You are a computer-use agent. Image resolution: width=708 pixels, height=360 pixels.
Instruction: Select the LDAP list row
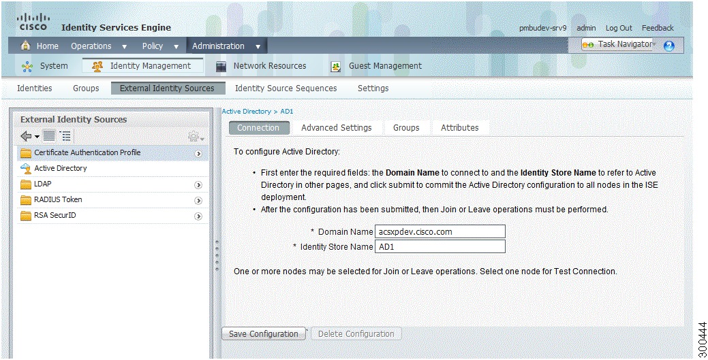click(x=113, y=184)
